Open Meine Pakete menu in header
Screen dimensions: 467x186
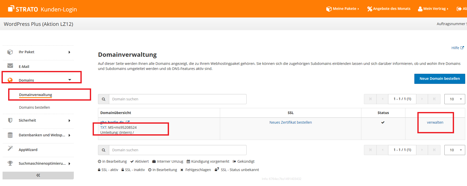(343, 9)
